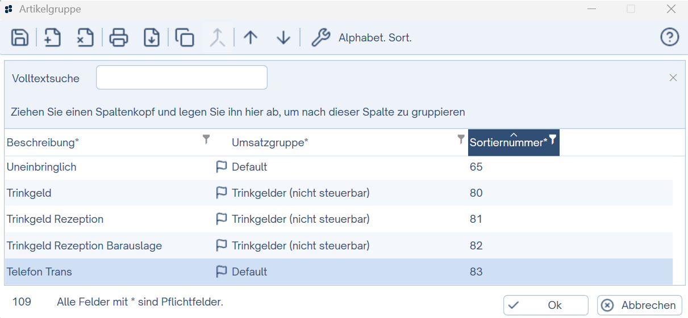Image resolution: width=688 pixels, height=318 pixels.
Task: Open the help question mark icon
Action: click(x=670, y=37)
